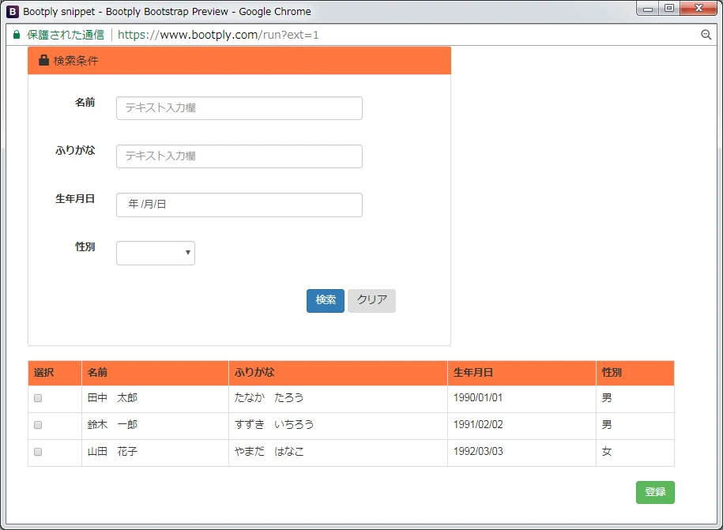Image resolution: width=723 pixels, height=530 pixels.
Task: Click the lock icon in 検索条件 header
Action: point(43,61)
